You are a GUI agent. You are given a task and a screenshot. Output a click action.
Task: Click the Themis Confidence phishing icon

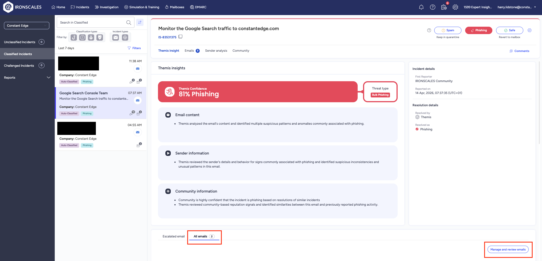[x=170, y=92]
